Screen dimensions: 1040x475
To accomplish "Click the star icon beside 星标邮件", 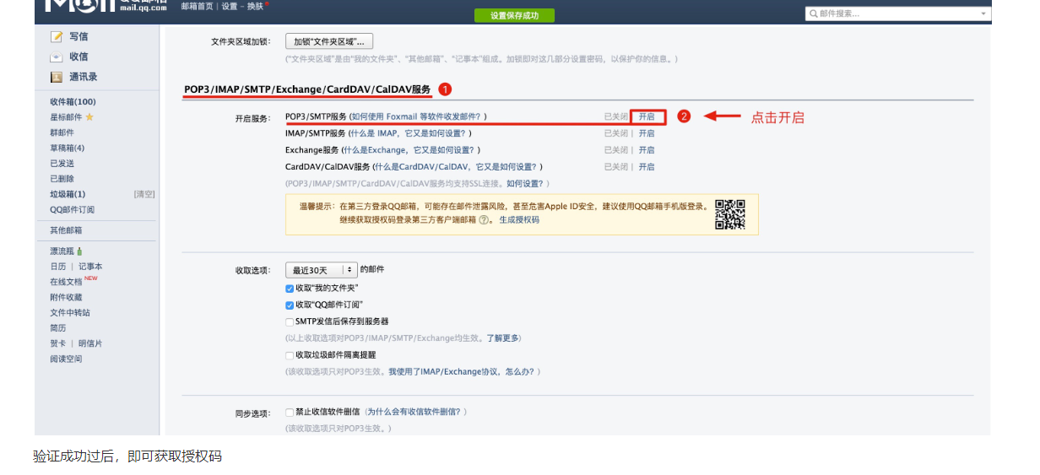I will [89, 117].
